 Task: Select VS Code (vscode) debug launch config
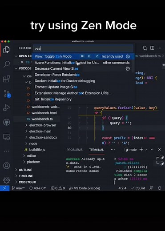coord(85,188)
